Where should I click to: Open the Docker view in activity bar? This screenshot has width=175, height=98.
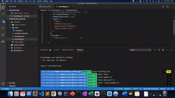pos(3,41)
